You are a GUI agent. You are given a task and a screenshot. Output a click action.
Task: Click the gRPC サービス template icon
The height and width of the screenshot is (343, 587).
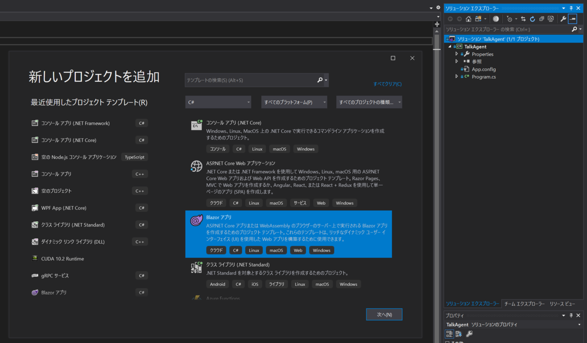click(x=35, y=275)
